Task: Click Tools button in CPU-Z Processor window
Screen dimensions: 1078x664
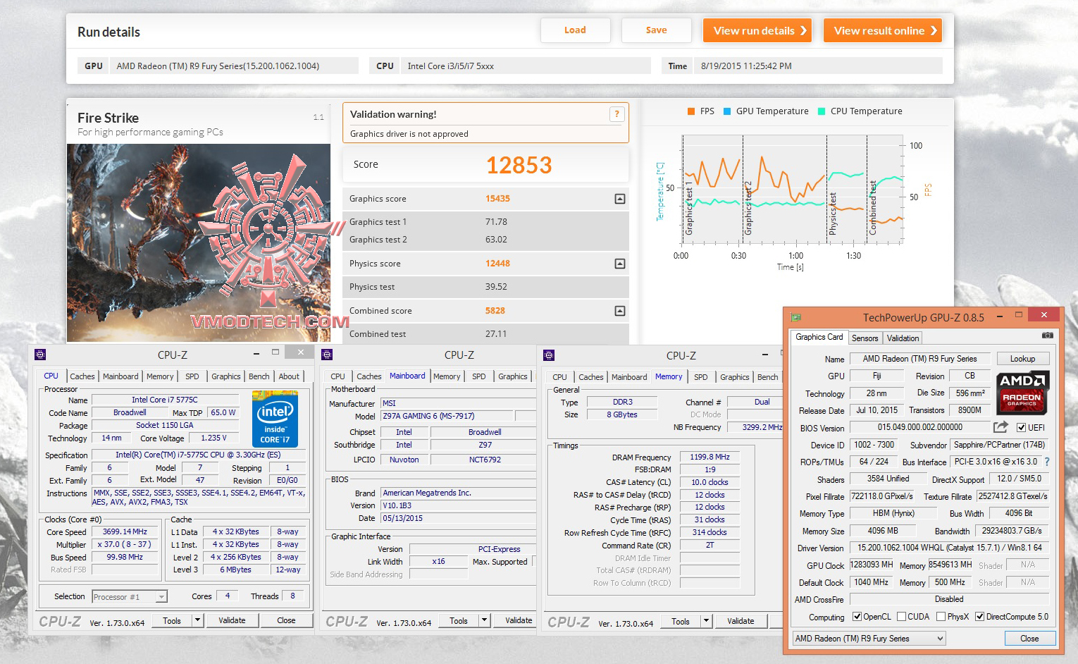Action: (x=172, y=620)
